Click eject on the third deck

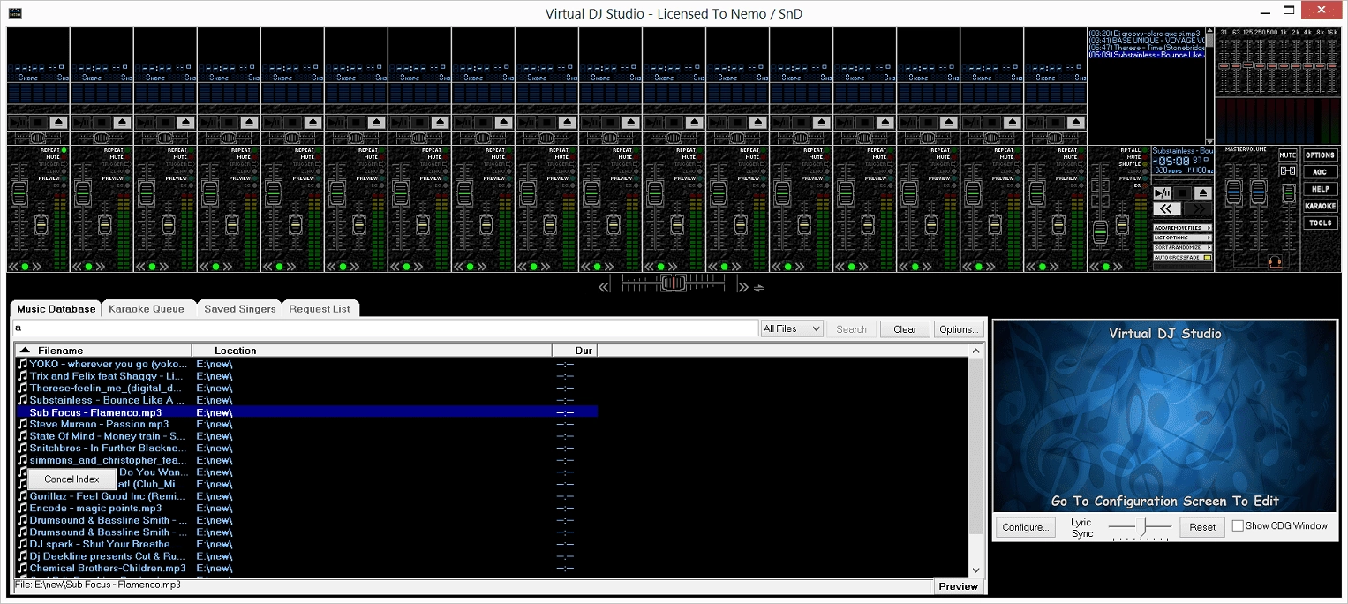click(185, 122)
